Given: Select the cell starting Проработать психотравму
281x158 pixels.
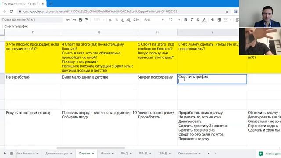Looking at the screenshot, I should (x=212, y=128).
